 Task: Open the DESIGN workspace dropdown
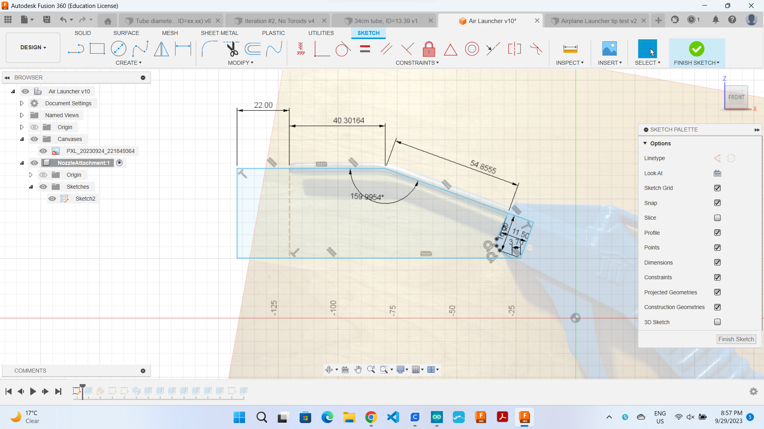point(33,47)
